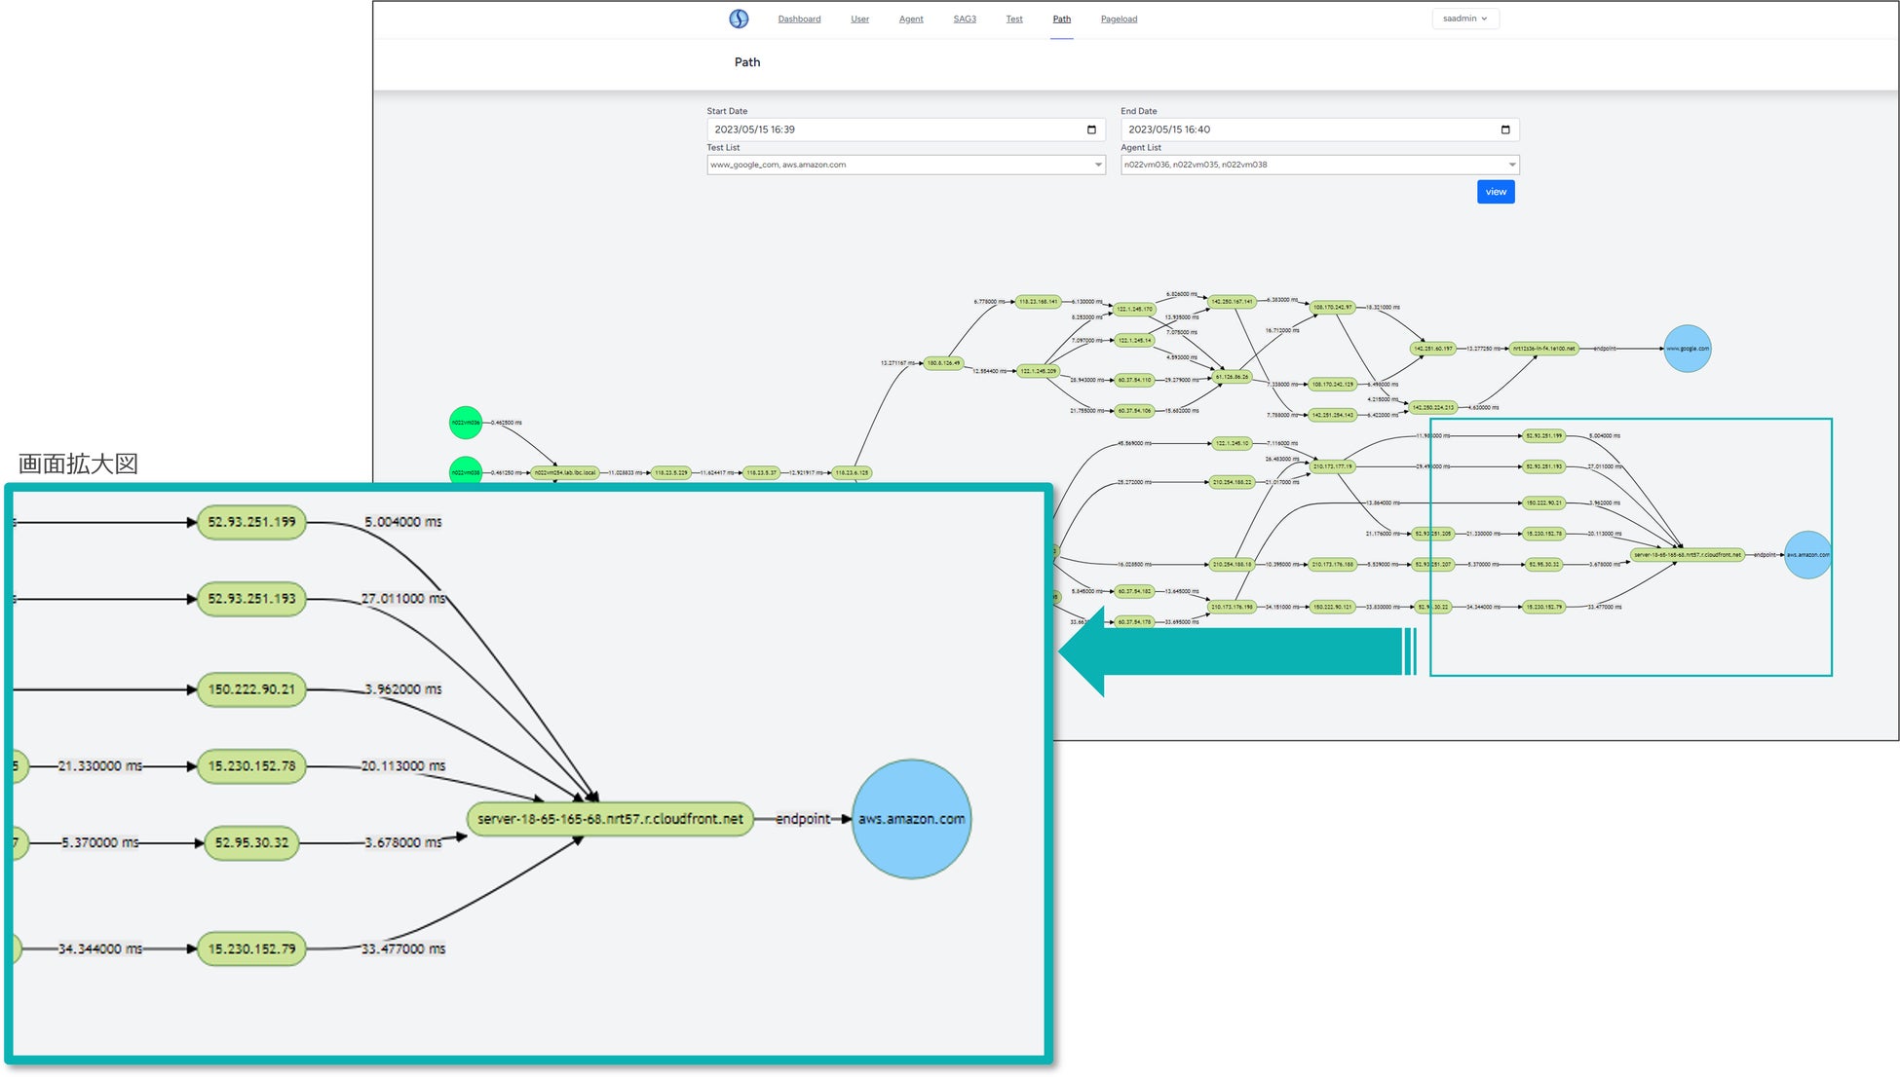Click the 210.173.177.19 node

pyautogui.click(x=1332, y=466)
